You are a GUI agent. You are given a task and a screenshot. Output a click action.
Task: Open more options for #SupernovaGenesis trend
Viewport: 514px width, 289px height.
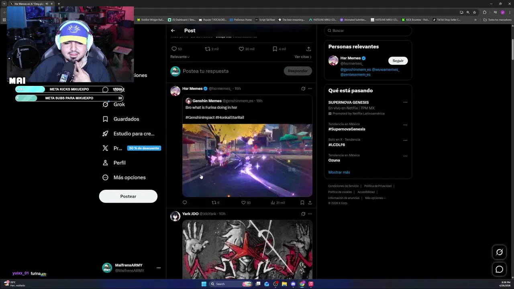pyautogui.click(x=405, y=125)
